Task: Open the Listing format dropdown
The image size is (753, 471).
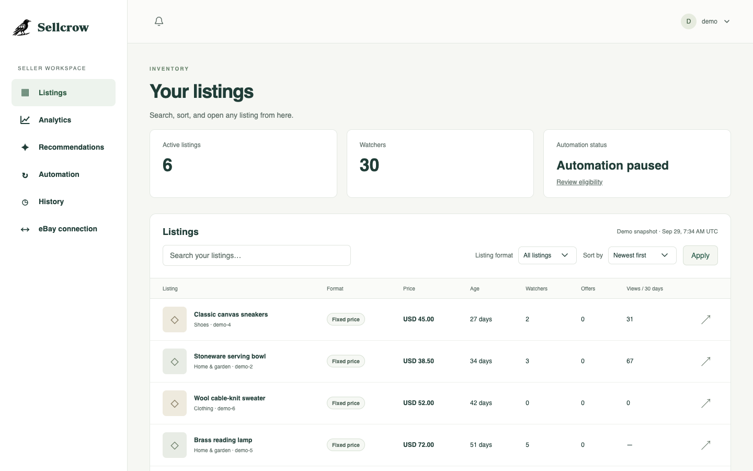Action: click(547, 255)
